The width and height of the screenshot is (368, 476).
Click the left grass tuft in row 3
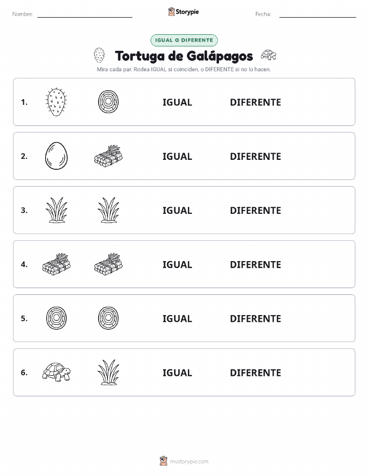[56, 210]
